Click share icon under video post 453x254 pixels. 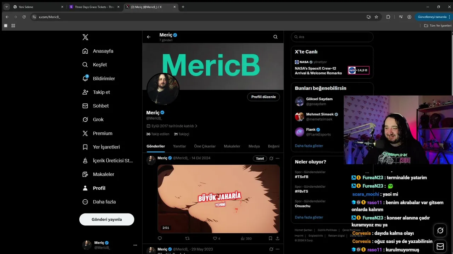[x=277, y=238]
